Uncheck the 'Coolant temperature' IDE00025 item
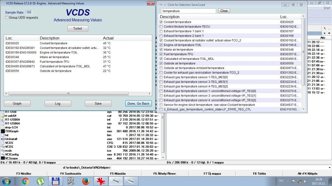Viewport: 332px width, 186px height. click(x=161, y=22)
